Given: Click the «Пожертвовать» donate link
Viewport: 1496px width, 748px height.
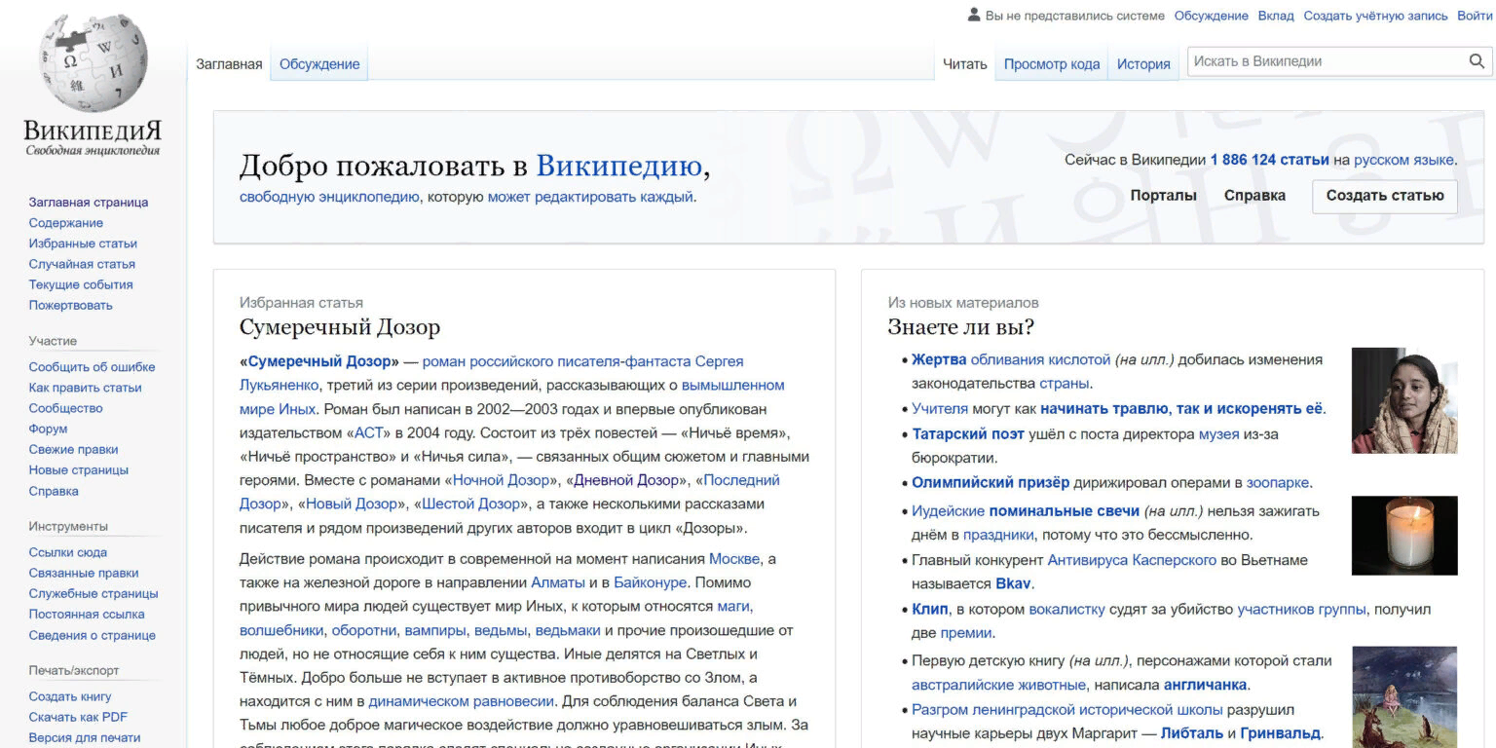Looking at the screenshot, I should 71,305.
